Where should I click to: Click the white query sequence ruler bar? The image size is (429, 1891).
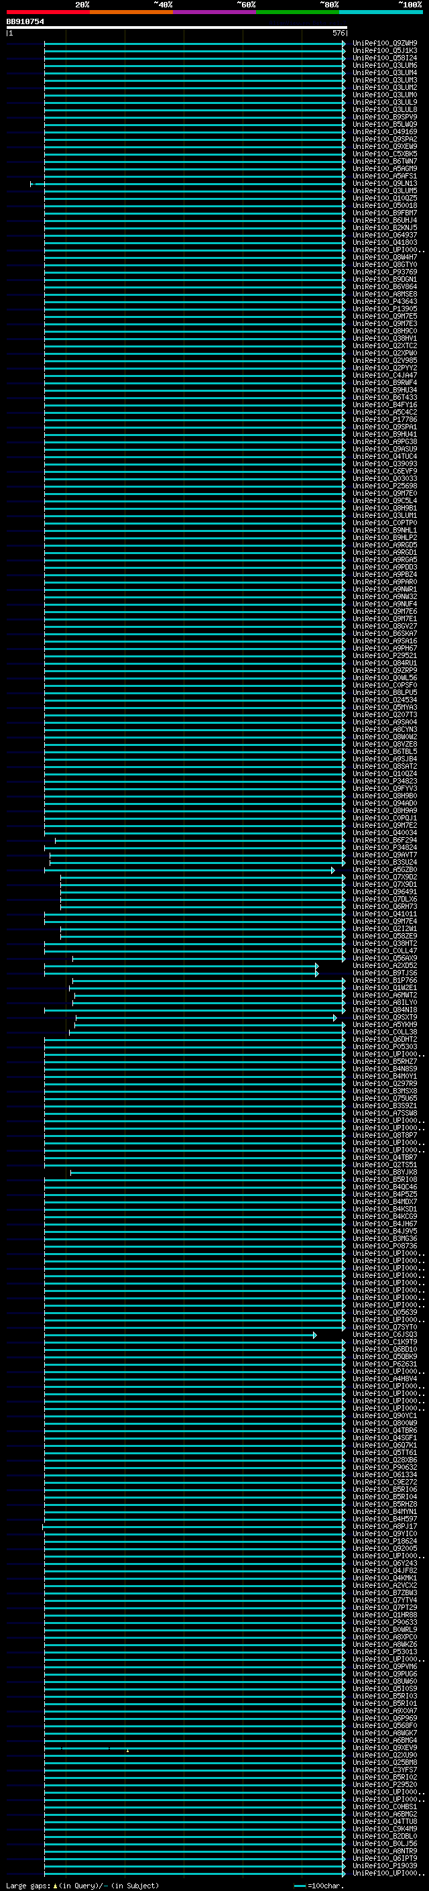[176, 27]
